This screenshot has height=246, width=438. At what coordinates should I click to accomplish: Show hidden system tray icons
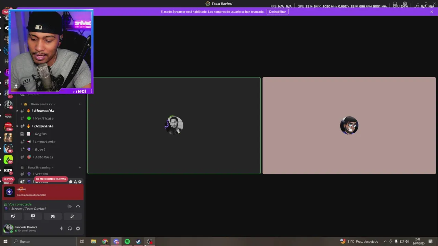(x=385, y=242)
